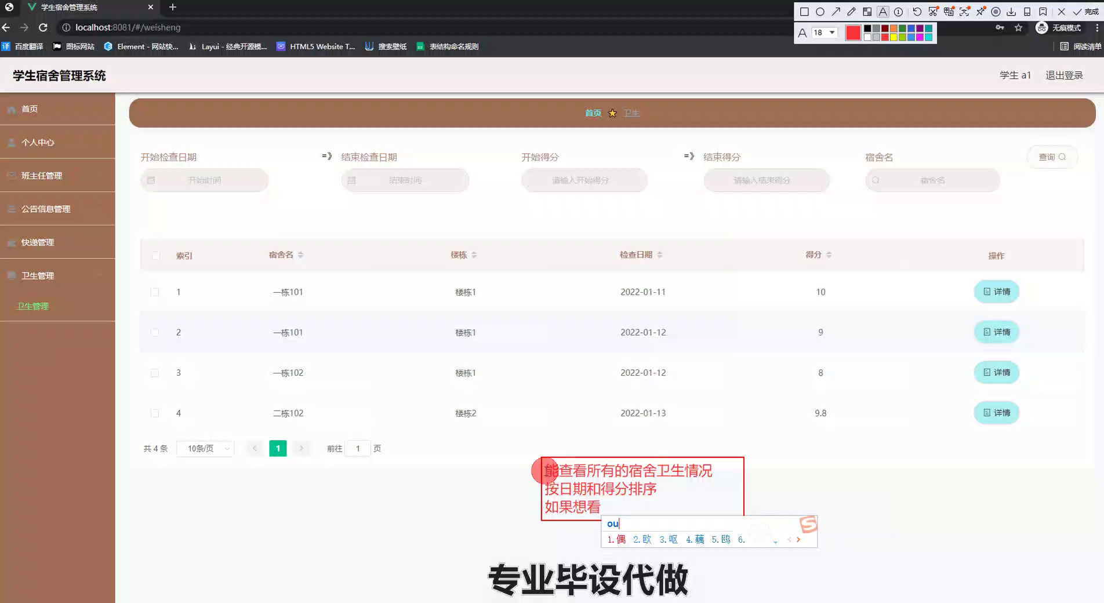This screenshot has width=1104, height=603.
Task: Click the browser back arrow
Action: (6, 27)
